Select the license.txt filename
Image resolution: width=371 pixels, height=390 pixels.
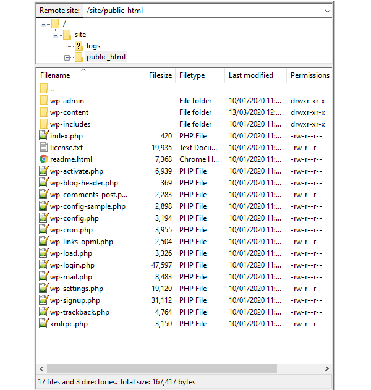66,148
